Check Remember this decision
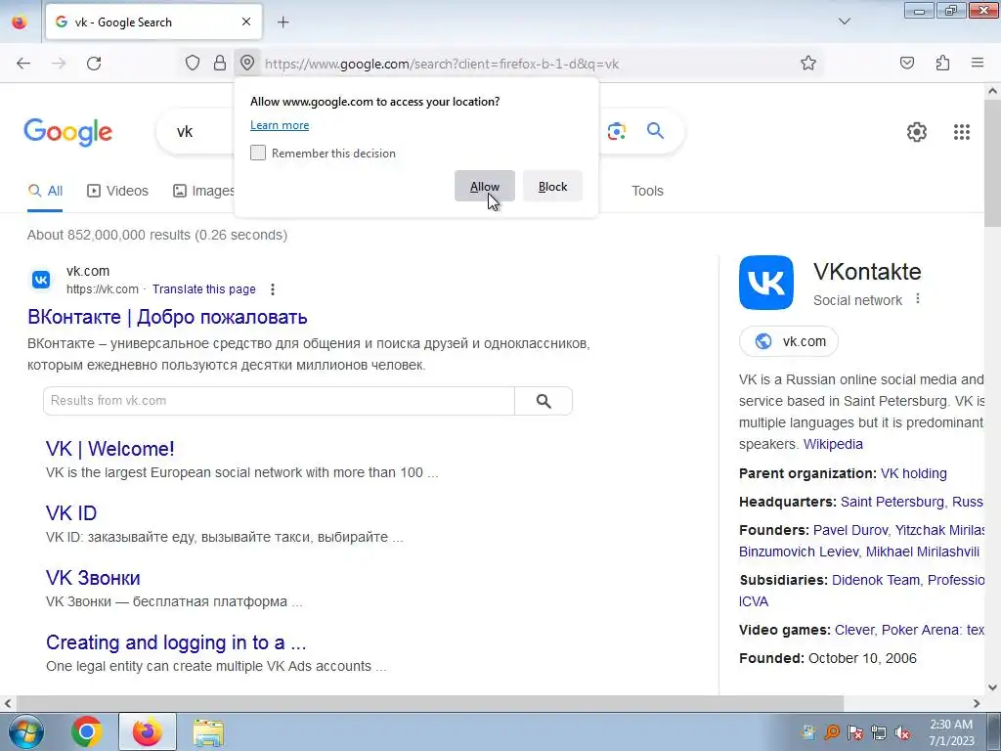The image size is (1001, 751). [x=258, y=153]
